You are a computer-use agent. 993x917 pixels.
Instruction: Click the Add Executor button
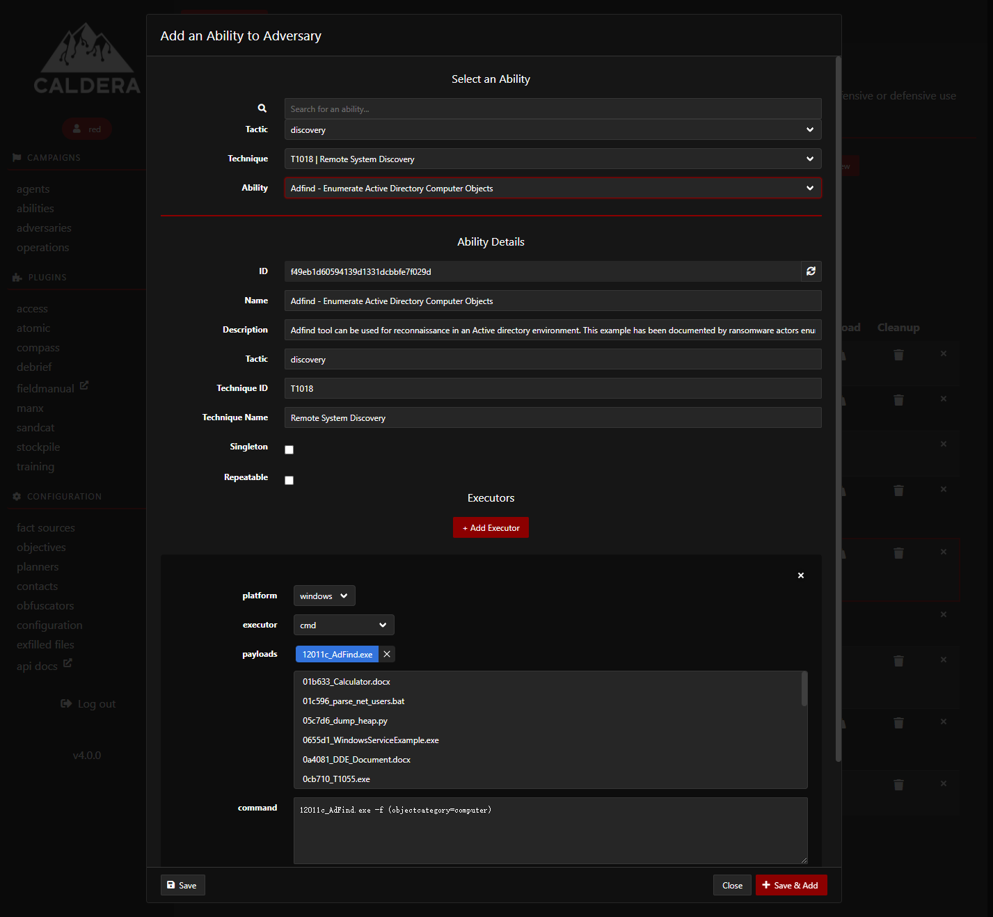tap(491, 527)
